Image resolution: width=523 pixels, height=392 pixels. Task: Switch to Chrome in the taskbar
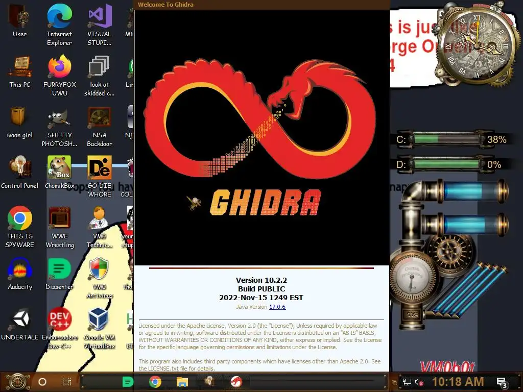(155, 382)
